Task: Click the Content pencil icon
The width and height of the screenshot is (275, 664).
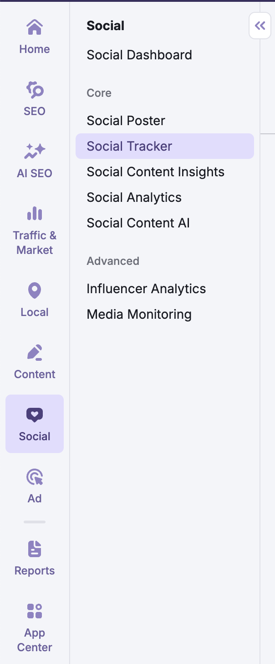Action: click(x=34, y=353)
